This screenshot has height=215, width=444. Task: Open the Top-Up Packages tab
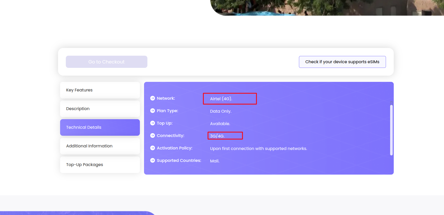(100, 165)
